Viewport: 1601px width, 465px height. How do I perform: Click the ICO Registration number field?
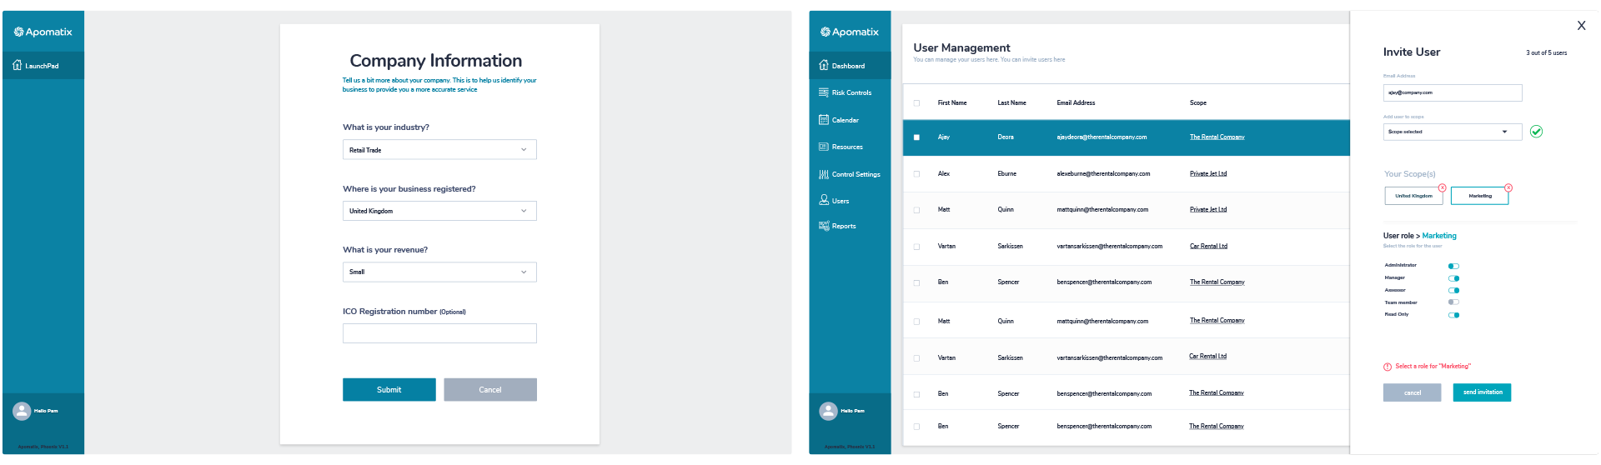coord(439,333)
